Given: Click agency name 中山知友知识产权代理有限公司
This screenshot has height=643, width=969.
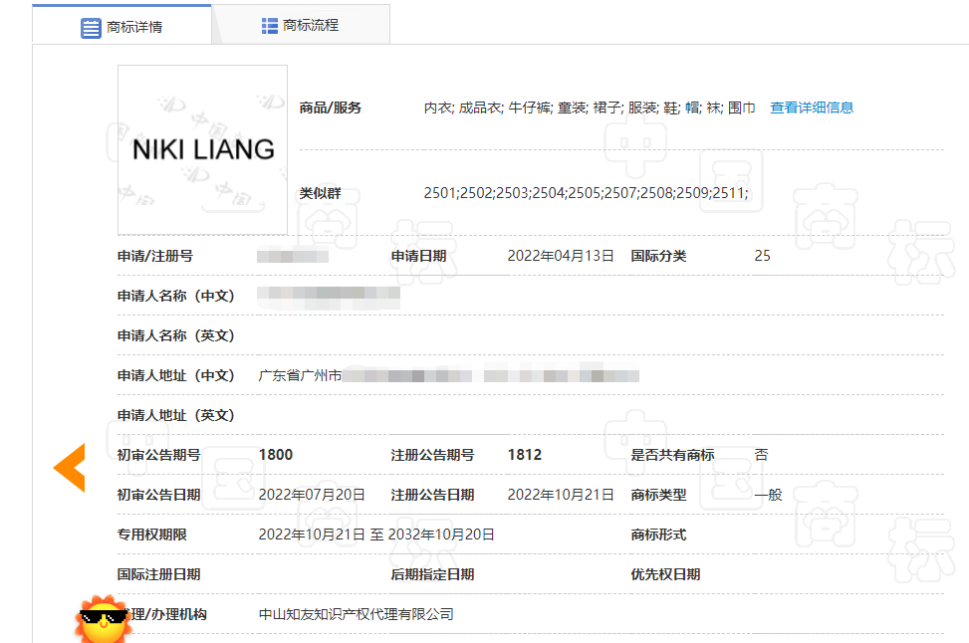Looking at the screenshot, I should point(356,614).
